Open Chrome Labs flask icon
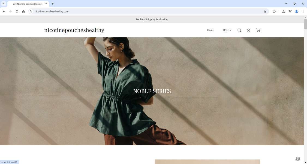This screenshot has width=307, height=164. 283,11
